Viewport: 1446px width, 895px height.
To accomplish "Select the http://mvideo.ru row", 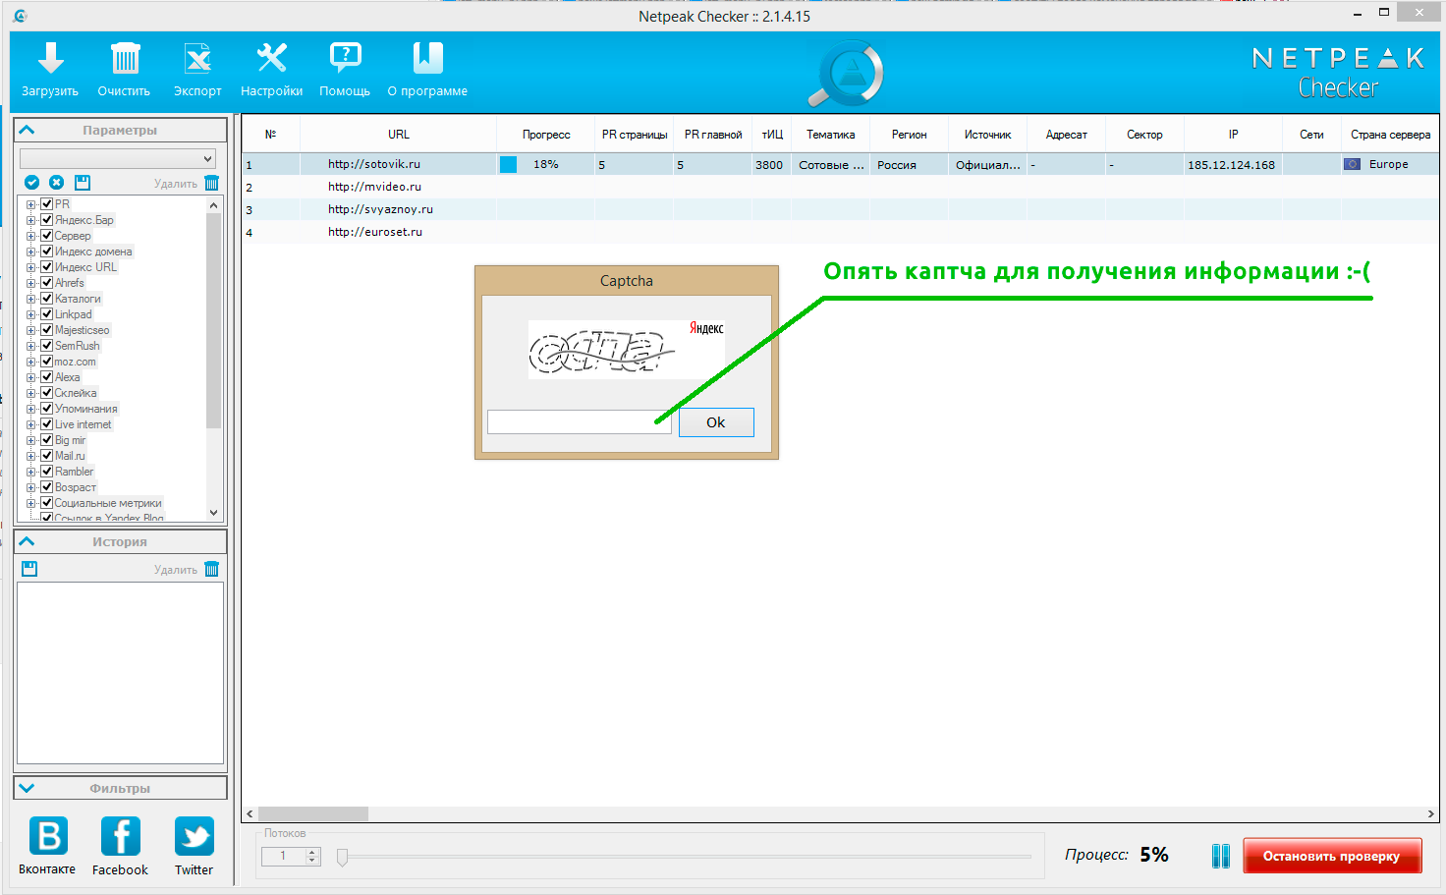I will pyautogui.click(x=841, y=187).
